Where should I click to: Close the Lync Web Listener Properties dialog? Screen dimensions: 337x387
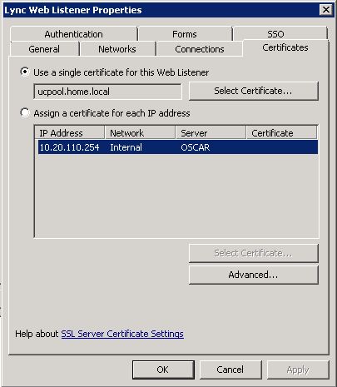coord(326,10)
